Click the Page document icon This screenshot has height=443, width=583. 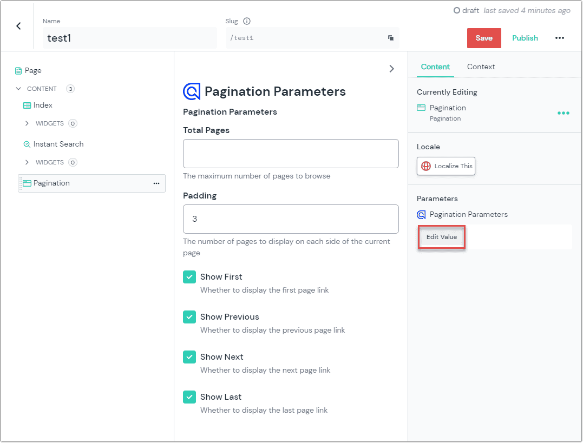(18, 71)
